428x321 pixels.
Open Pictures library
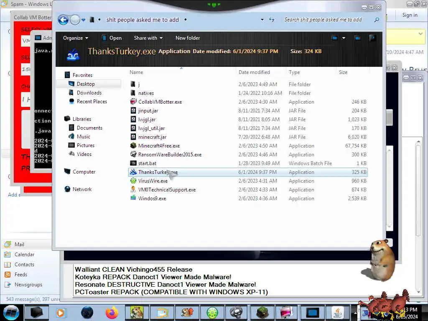[x=85, y=145]
